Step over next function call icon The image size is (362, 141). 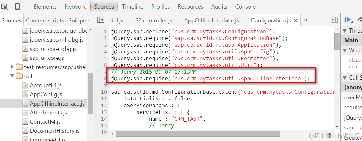[x=360, y=20]
